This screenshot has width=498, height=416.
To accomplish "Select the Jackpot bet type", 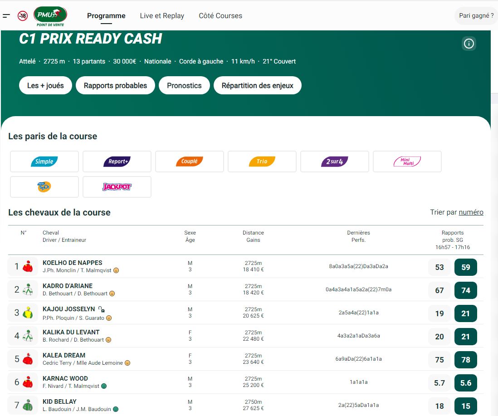I will [117, 187].
